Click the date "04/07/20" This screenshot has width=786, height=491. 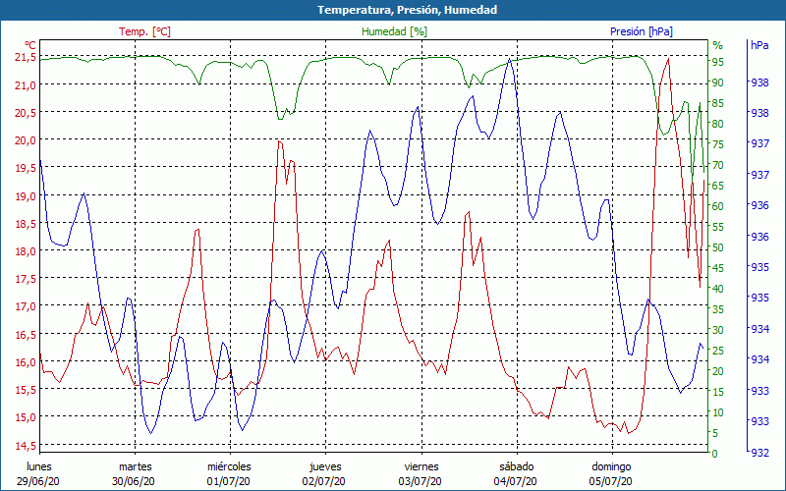pyautogui.click(x=515, y=481)
